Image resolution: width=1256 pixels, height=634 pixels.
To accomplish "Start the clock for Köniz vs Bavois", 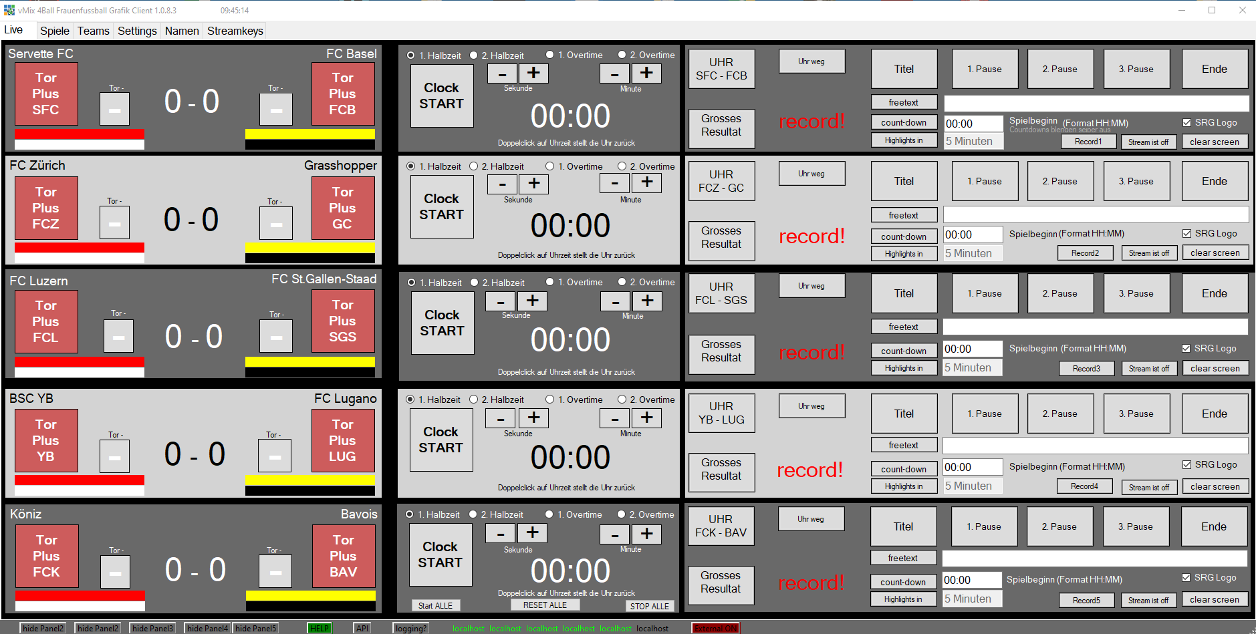I will click(x=440, y=554).
